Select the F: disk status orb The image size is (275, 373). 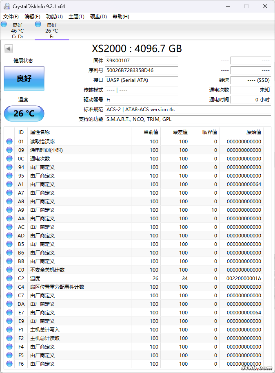click(x=38, y=24)
